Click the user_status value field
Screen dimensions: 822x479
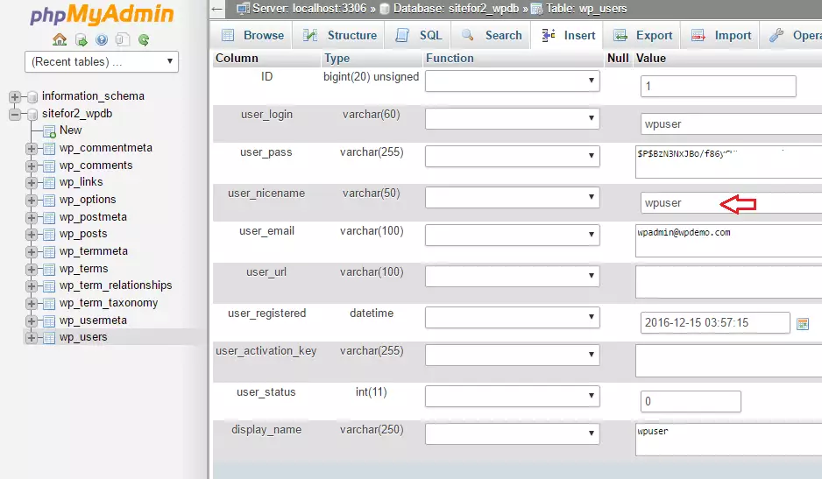tap(691, 401)
